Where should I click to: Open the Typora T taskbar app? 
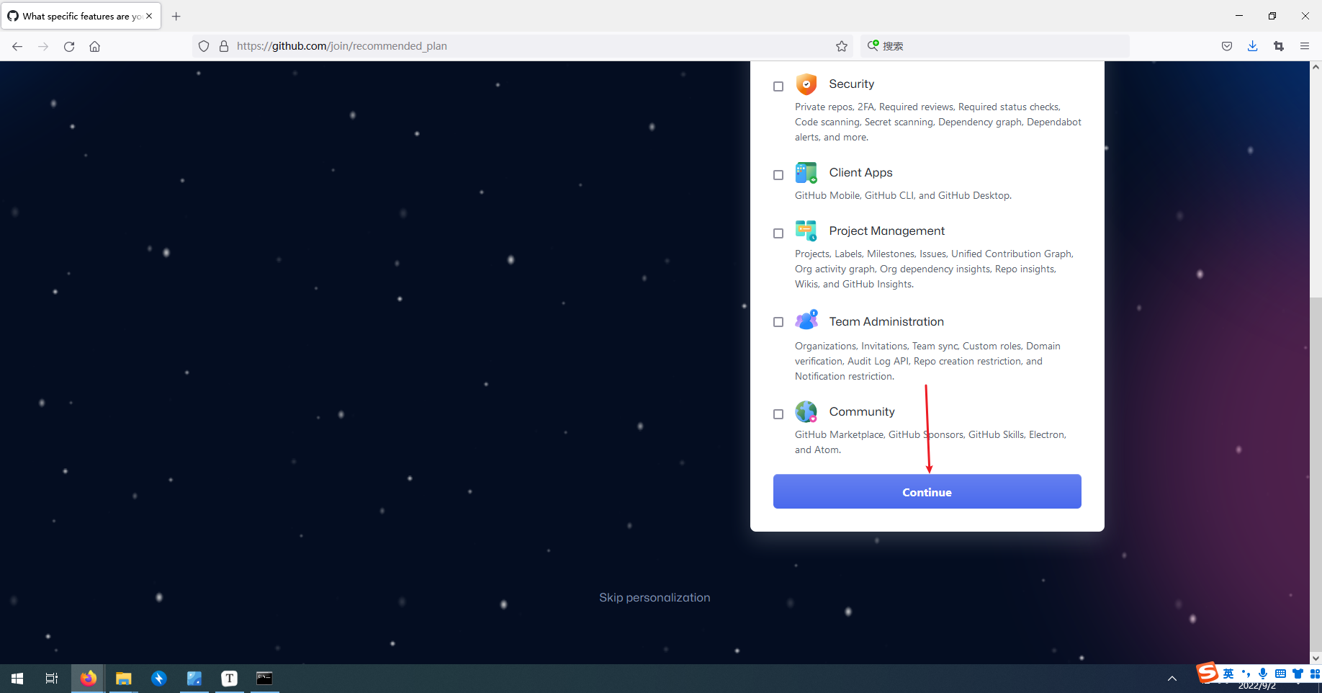tap(229, 679)
